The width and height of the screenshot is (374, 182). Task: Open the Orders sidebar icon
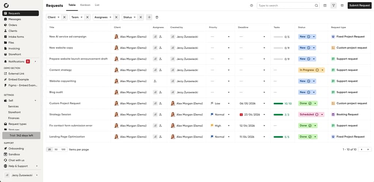click(5, 25)
